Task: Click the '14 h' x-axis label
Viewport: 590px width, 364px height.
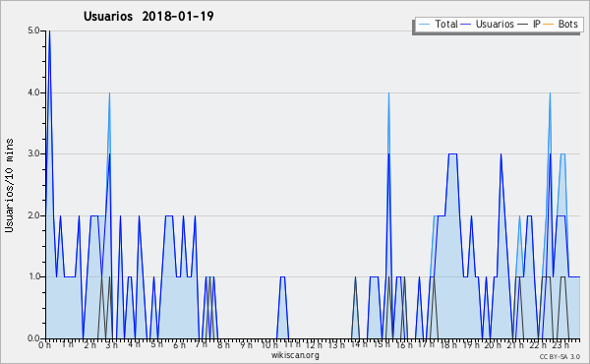Action: click(359, 344)
